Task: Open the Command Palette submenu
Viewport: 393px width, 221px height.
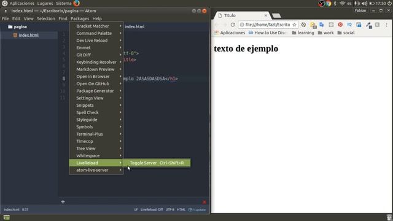Action: coord(96,33)
